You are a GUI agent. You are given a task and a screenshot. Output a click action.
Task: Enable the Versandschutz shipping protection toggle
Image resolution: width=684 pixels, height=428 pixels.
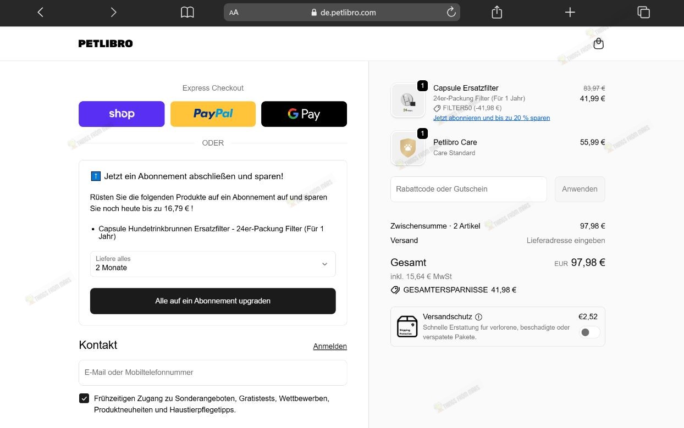click(x=589, y=332)
